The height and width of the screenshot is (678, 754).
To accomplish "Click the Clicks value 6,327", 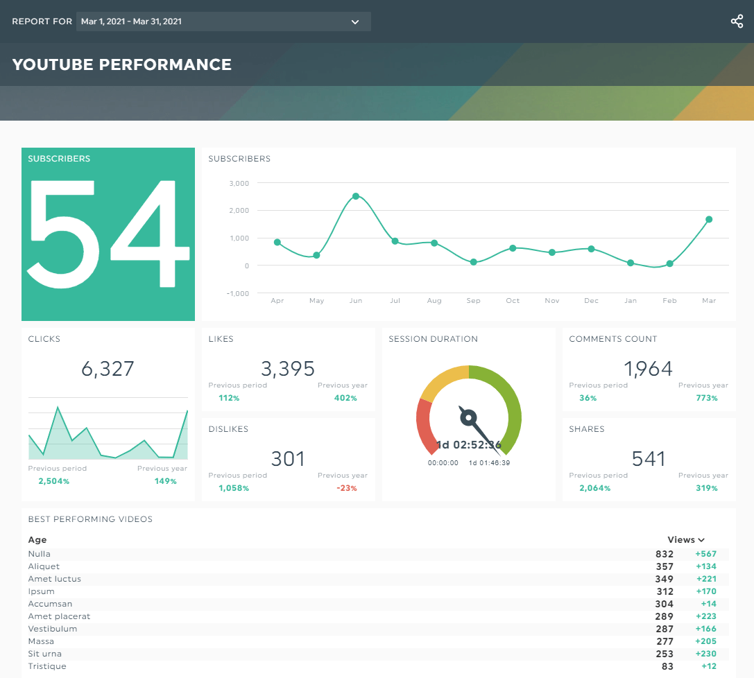I will [108, 369].
